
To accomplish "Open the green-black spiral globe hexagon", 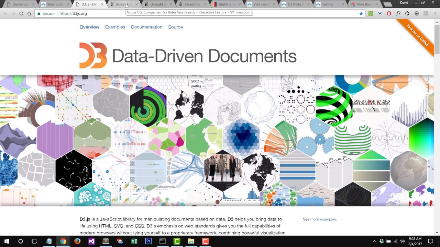I will coord(334,106).
